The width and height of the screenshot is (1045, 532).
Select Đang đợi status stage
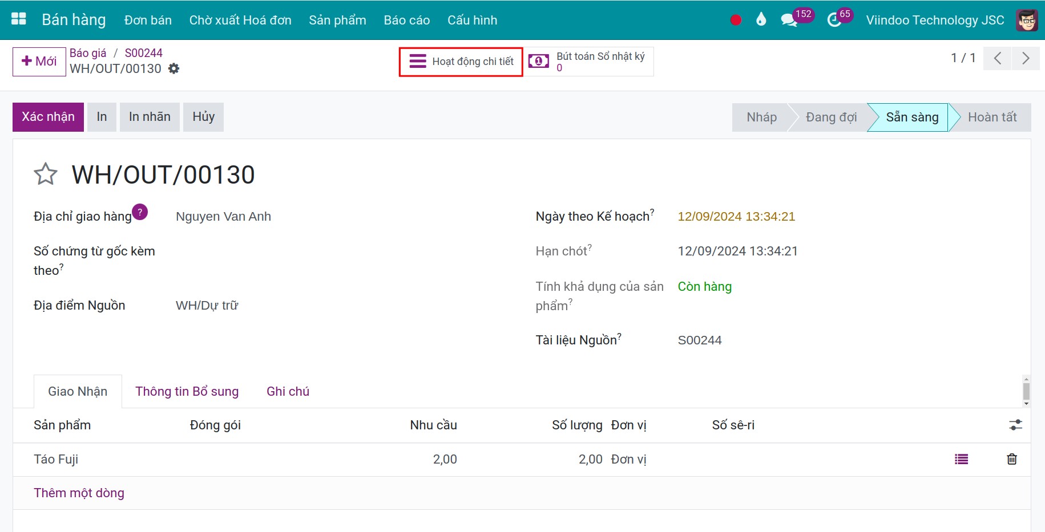point(831,117)
